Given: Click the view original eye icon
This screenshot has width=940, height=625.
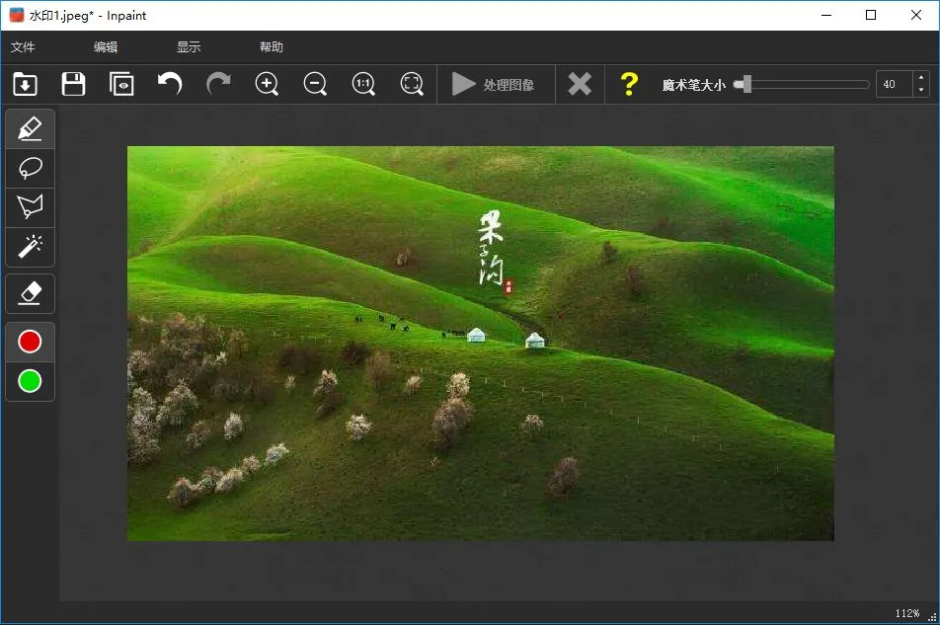Looking at the screenshot, I should [121, 84].
